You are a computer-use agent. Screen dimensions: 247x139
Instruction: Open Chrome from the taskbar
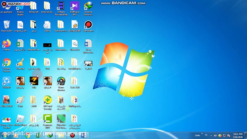27,135
